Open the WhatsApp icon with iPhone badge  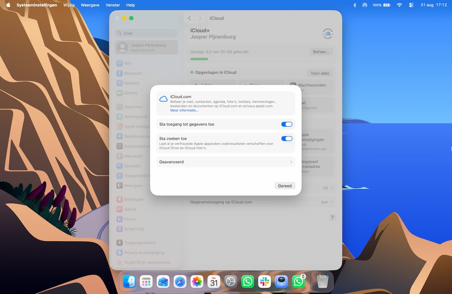[298, 282]
